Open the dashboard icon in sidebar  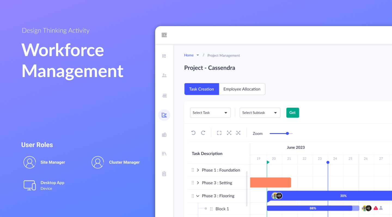click(x=164, y=56)
